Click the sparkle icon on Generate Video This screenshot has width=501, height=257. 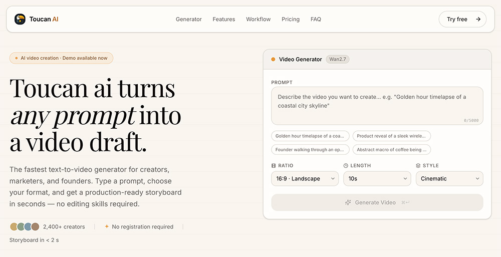click(x=348, y=202)
